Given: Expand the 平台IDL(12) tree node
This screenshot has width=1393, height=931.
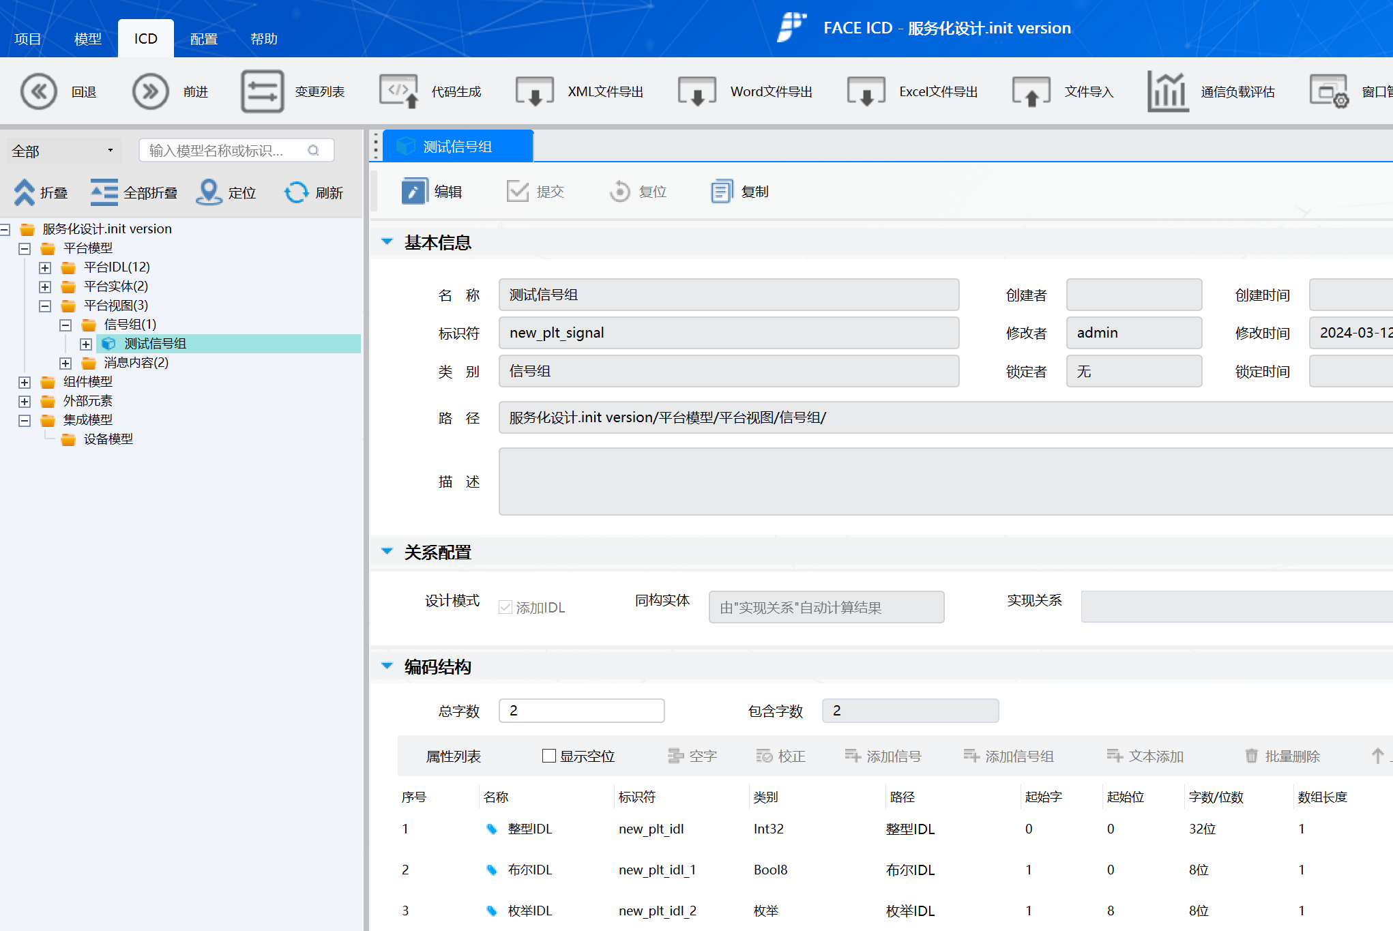Looking at the screenshot, I should pos(45,267).
